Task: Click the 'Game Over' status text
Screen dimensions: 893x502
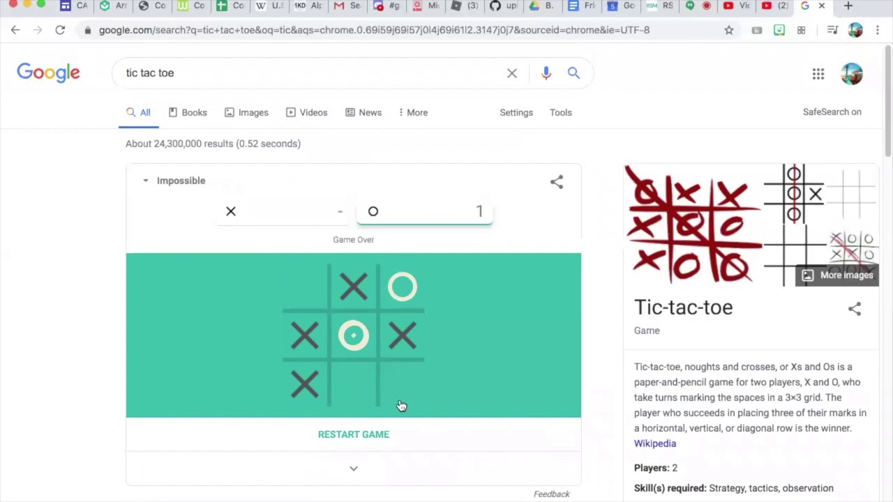Action: (354, 239)
